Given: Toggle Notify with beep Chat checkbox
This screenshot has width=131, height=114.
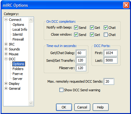Looking at the screenshot, I should (106, 28).
